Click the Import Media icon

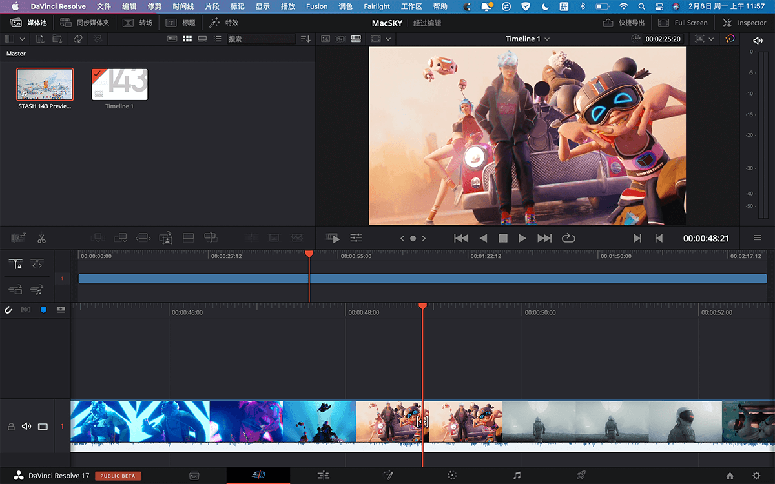pos(40,39)
